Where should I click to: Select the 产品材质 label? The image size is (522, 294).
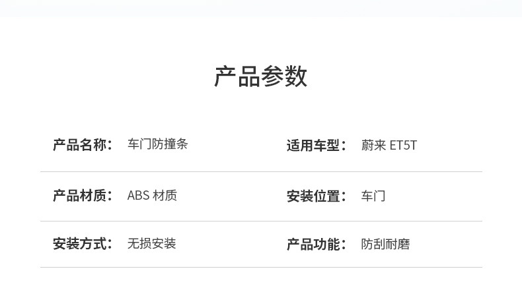pyautogui.click(x=79, y=196)
